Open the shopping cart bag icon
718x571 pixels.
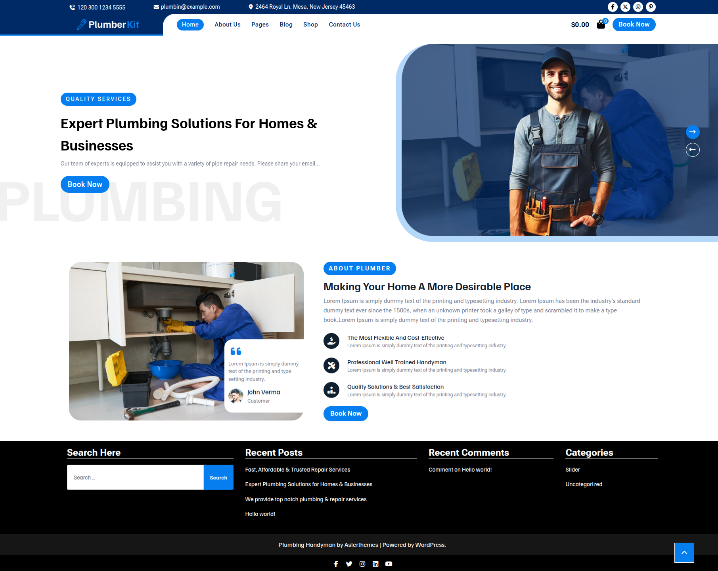pos(601,25)
